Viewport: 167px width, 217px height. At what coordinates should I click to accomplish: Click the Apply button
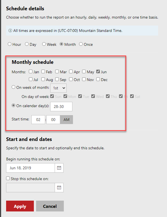click(20, 206)
